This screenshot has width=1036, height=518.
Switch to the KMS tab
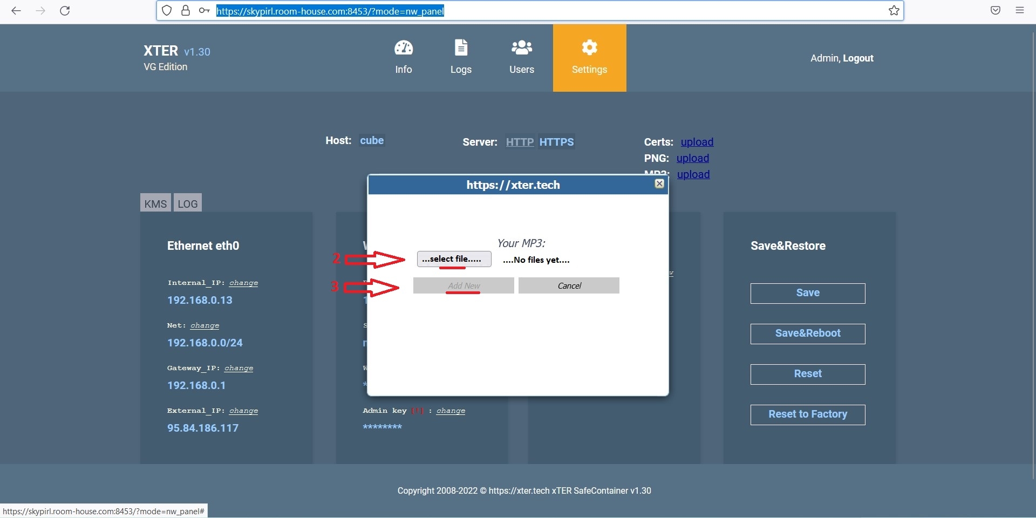pyautogui.click(x=155, y=203)
